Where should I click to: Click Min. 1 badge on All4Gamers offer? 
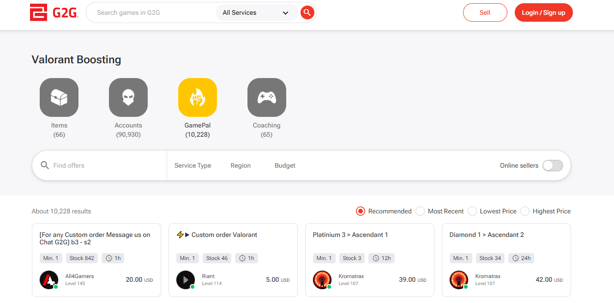pyautogui.click(x=51, y=258)
